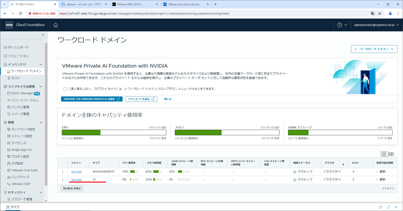The width and height of the screenshot is (403, 211).
Task: Click the browser address bar
Action: pyautogui.click(x=198, y=13)
